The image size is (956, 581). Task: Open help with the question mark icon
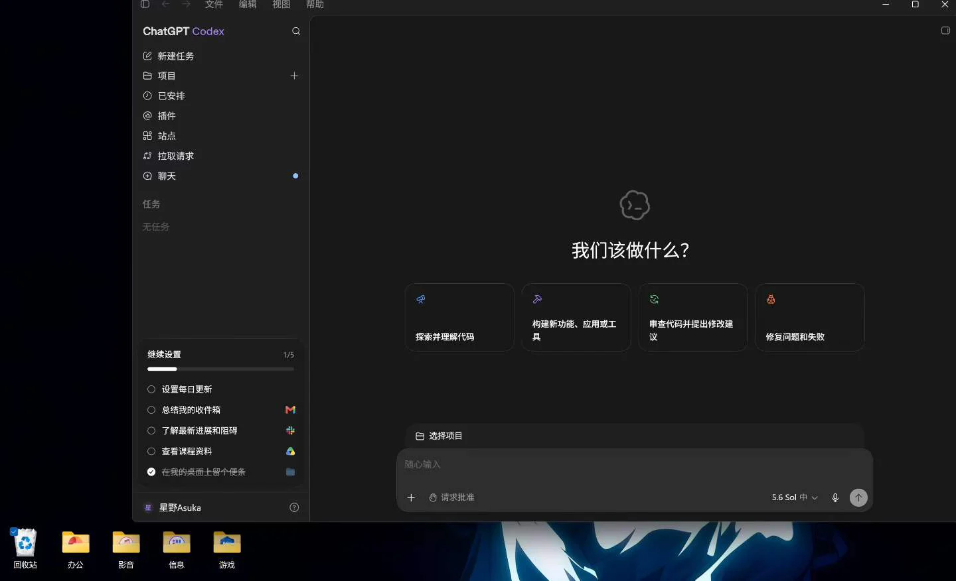(294, 507)
